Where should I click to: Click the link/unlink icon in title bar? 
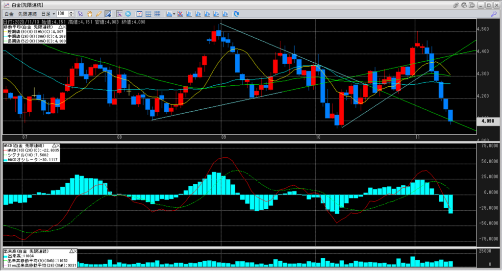click(456, 5)
